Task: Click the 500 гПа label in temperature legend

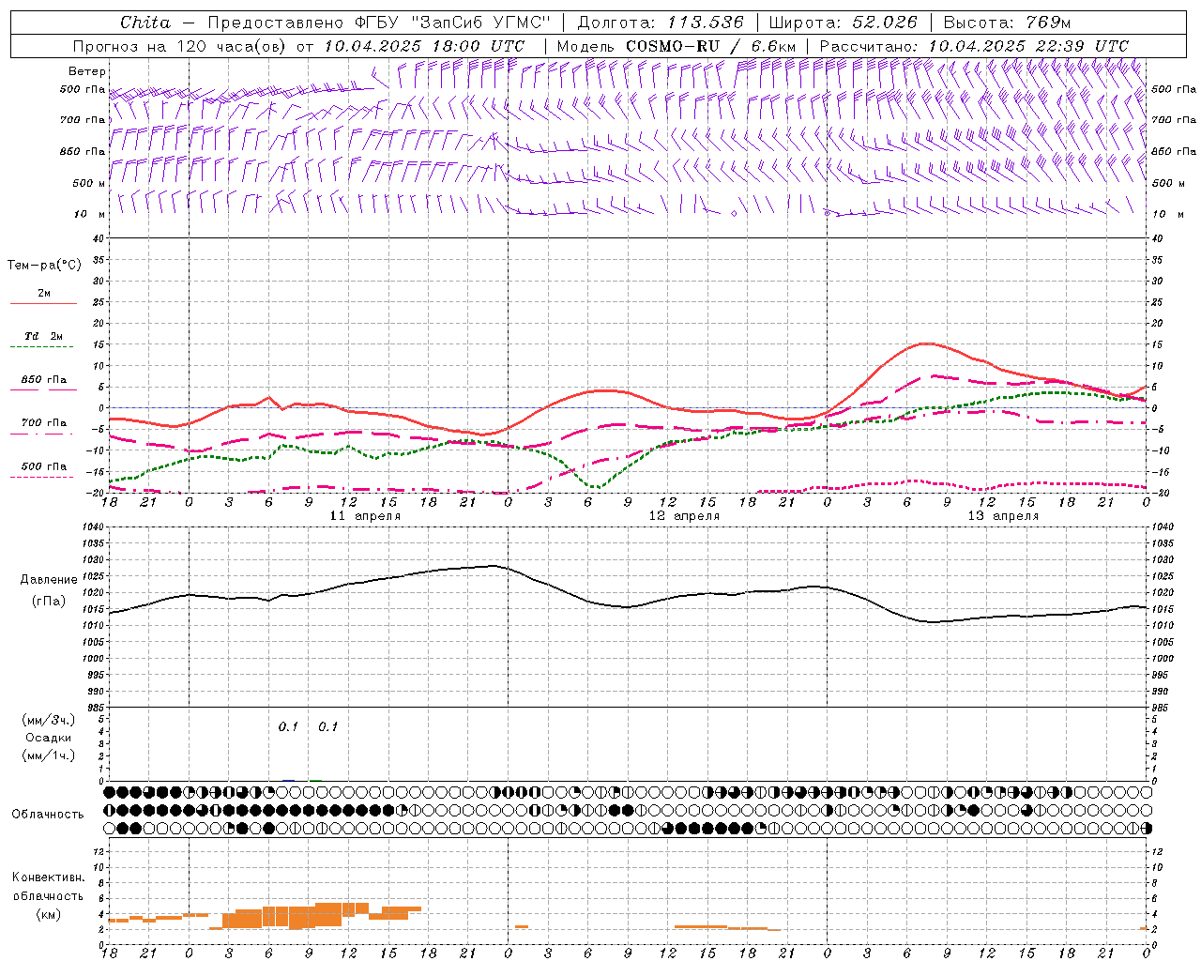Action: pyautogui.click(x=44, y=466)
